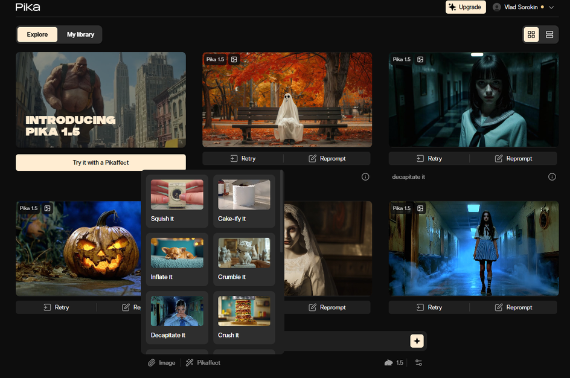Click the user avatar icon
This screenshot has height=378, width=570.
(x=496, y=7)
